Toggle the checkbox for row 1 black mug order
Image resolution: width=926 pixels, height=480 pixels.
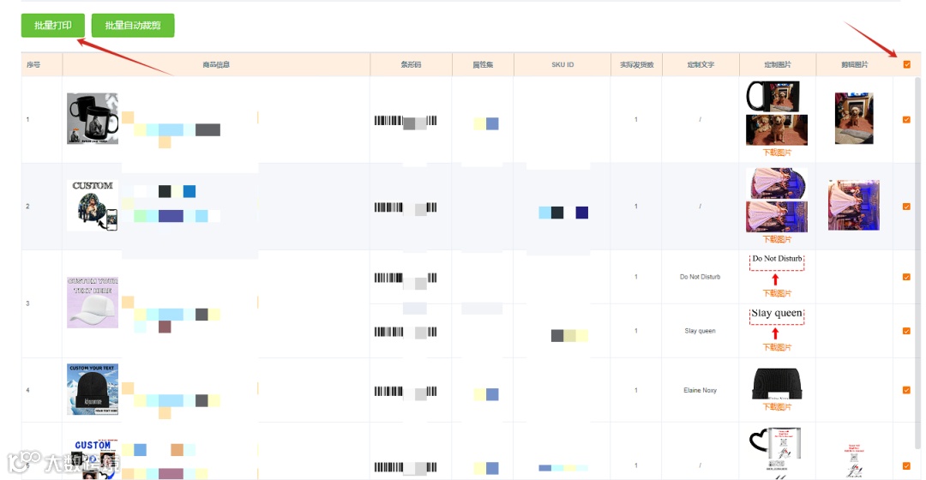[906, 119]
